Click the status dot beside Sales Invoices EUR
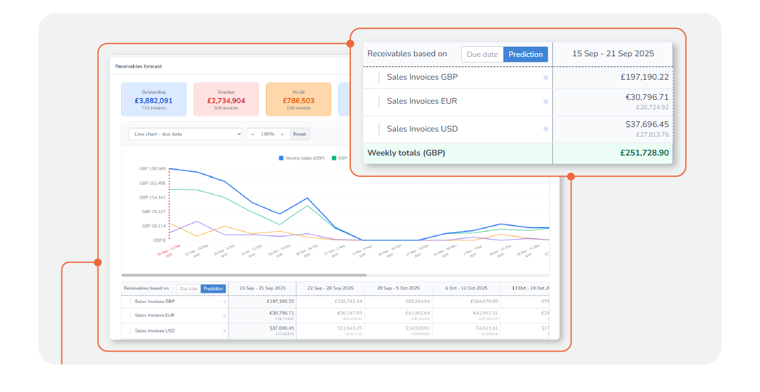This screenshot has height=392, width=760. 546,101
